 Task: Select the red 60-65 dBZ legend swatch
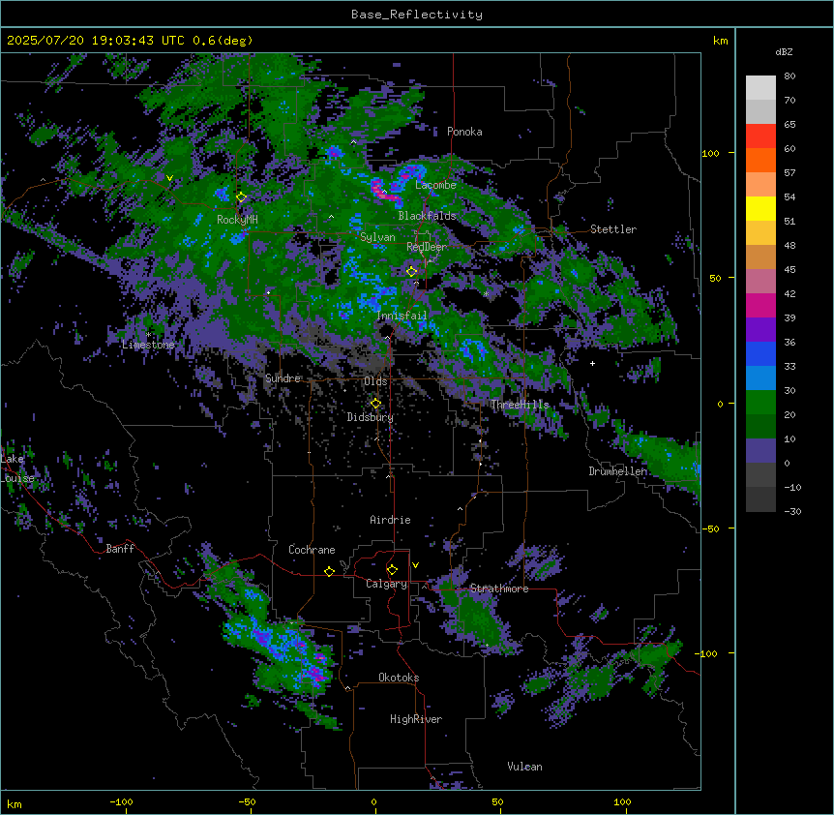(760, 136)
